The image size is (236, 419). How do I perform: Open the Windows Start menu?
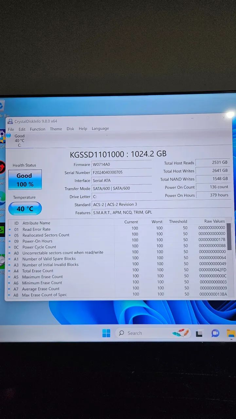(x=106, y=333)
